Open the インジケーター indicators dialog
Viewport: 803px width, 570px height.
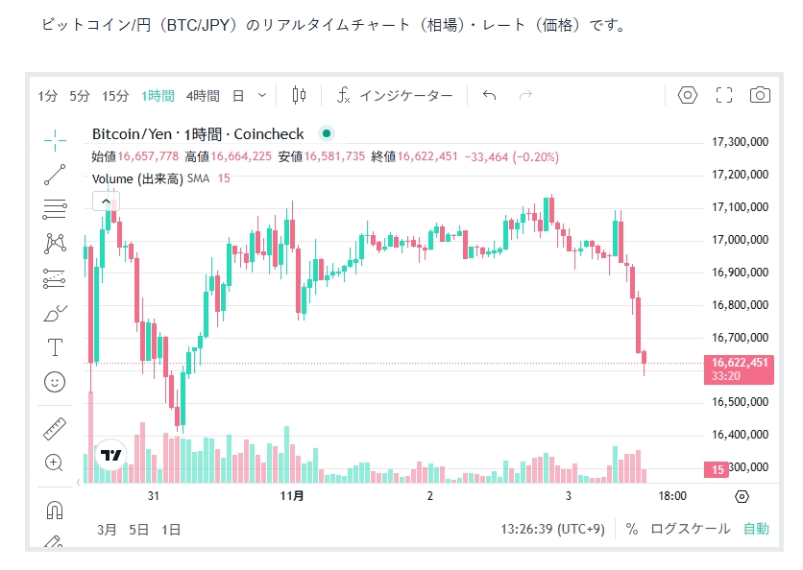(x=395, y=96)
